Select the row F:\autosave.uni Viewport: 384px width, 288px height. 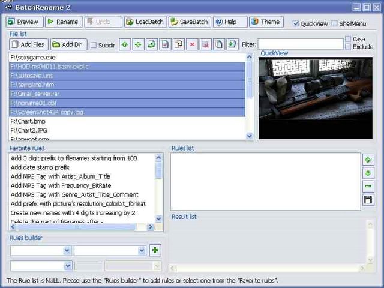127,76
